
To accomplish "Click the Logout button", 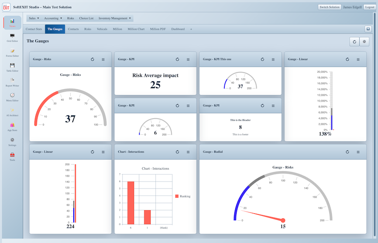I will pyautogui.click(x=370, y=7).
